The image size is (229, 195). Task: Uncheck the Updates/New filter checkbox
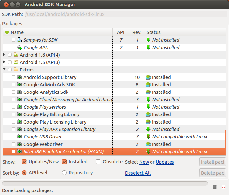pos(24,162)
